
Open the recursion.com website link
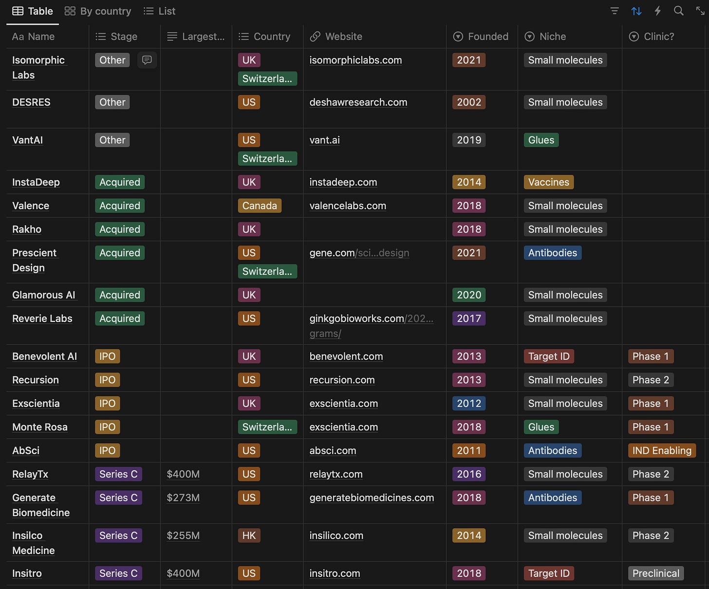tap(342, 380)
